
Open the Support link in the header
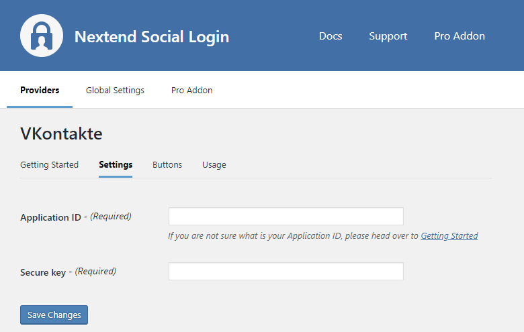pyautogui.click(x=388, y=36)
